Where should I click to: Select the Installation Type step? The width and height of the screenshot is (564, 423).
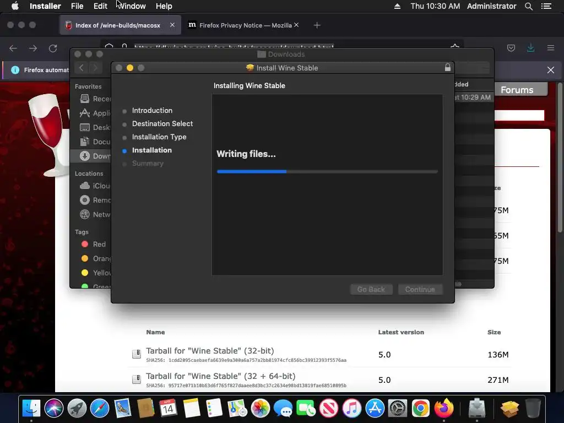(x=159, y=137)
